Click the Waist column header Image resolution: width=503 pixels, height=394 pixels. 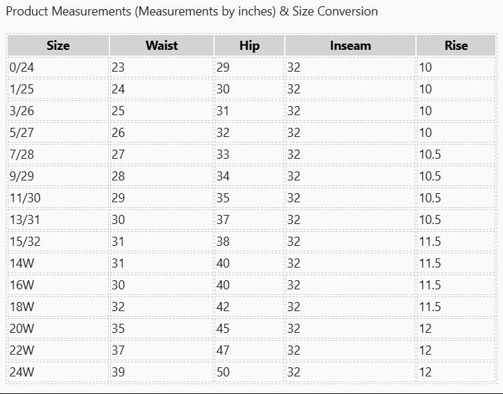[x=161, y=46]
